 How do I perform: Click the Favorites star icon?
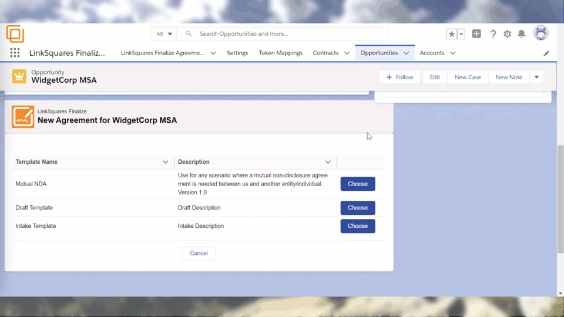pyautogui.click(x=451, y=34)
